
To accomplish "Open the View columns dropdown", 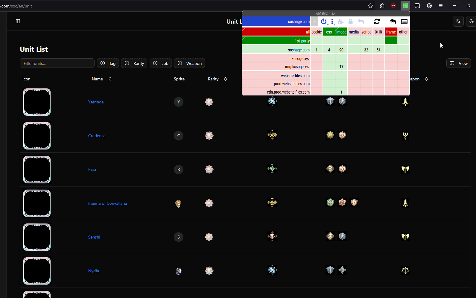I will [x=459, y=63].
